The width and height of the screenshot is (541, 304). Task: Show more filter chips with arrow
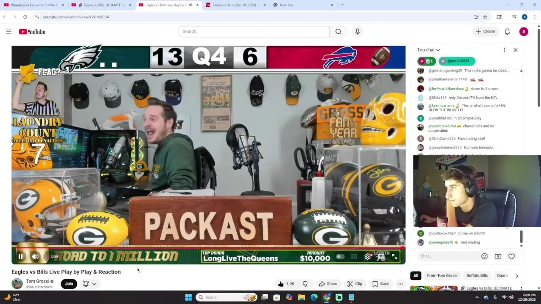tap(517, 276)
